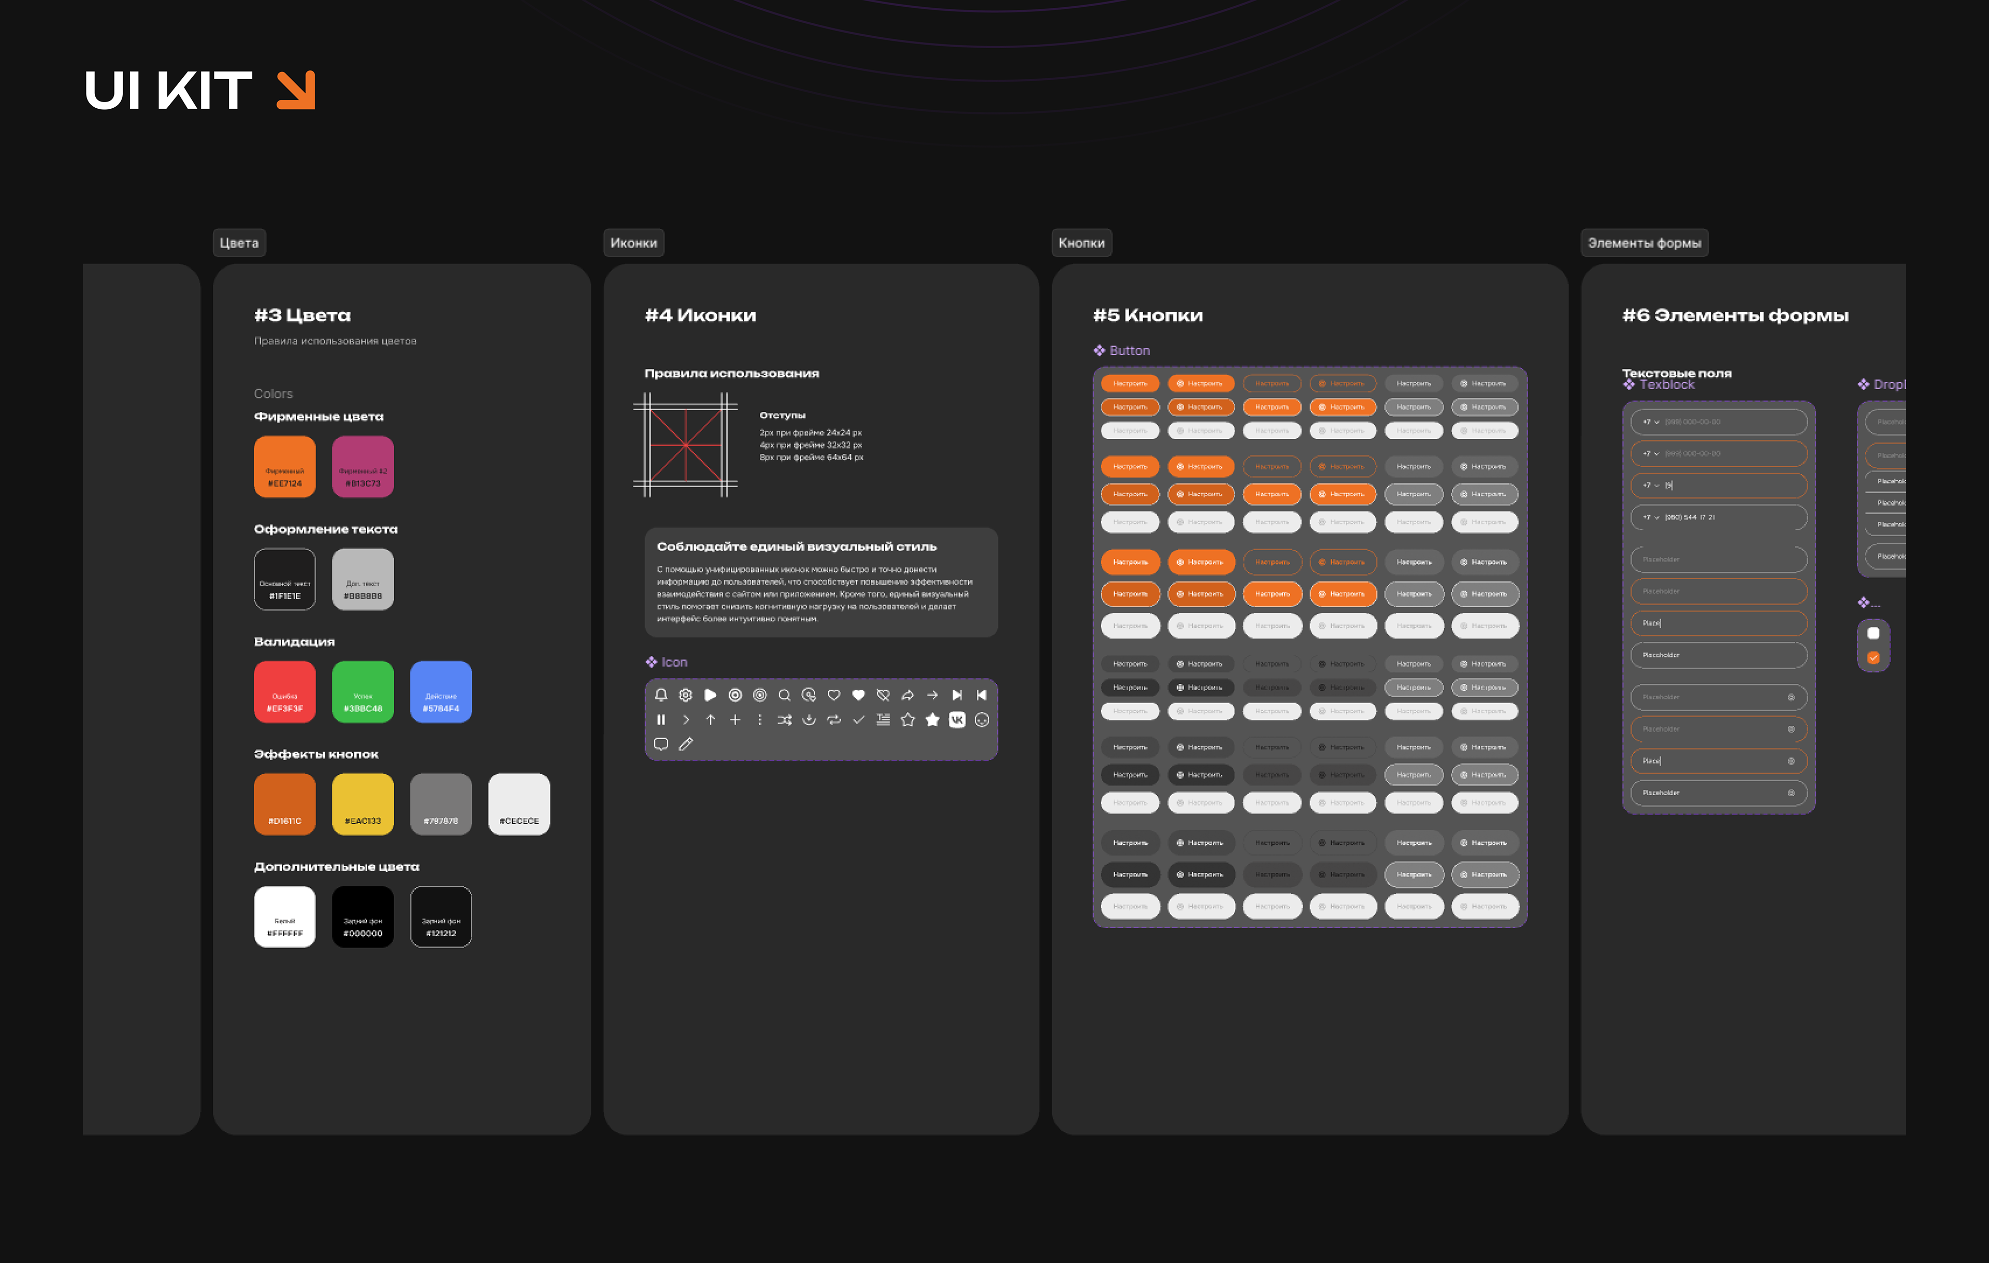Pick the green #3BBC48 color swatch

coord(363,692)
